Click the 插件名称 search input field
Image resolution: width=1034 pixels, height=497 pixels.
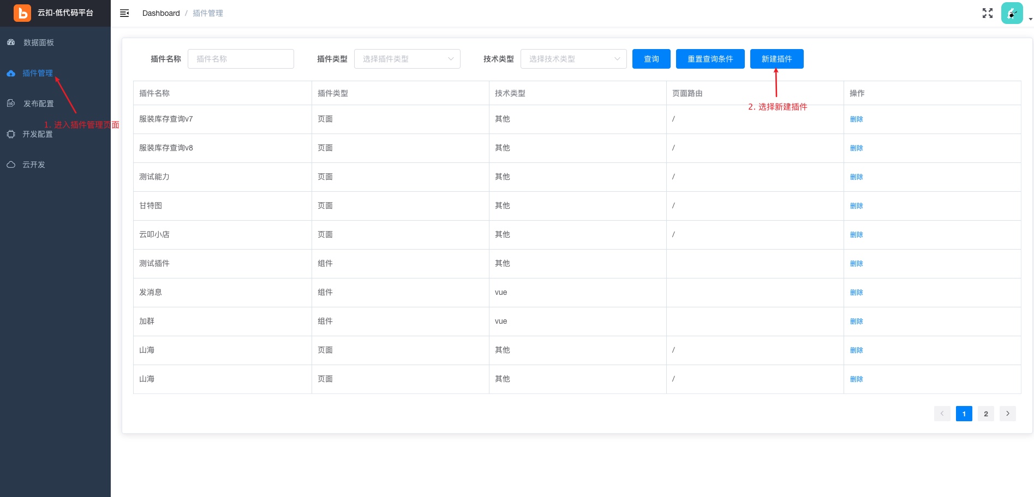pos(241,59)
